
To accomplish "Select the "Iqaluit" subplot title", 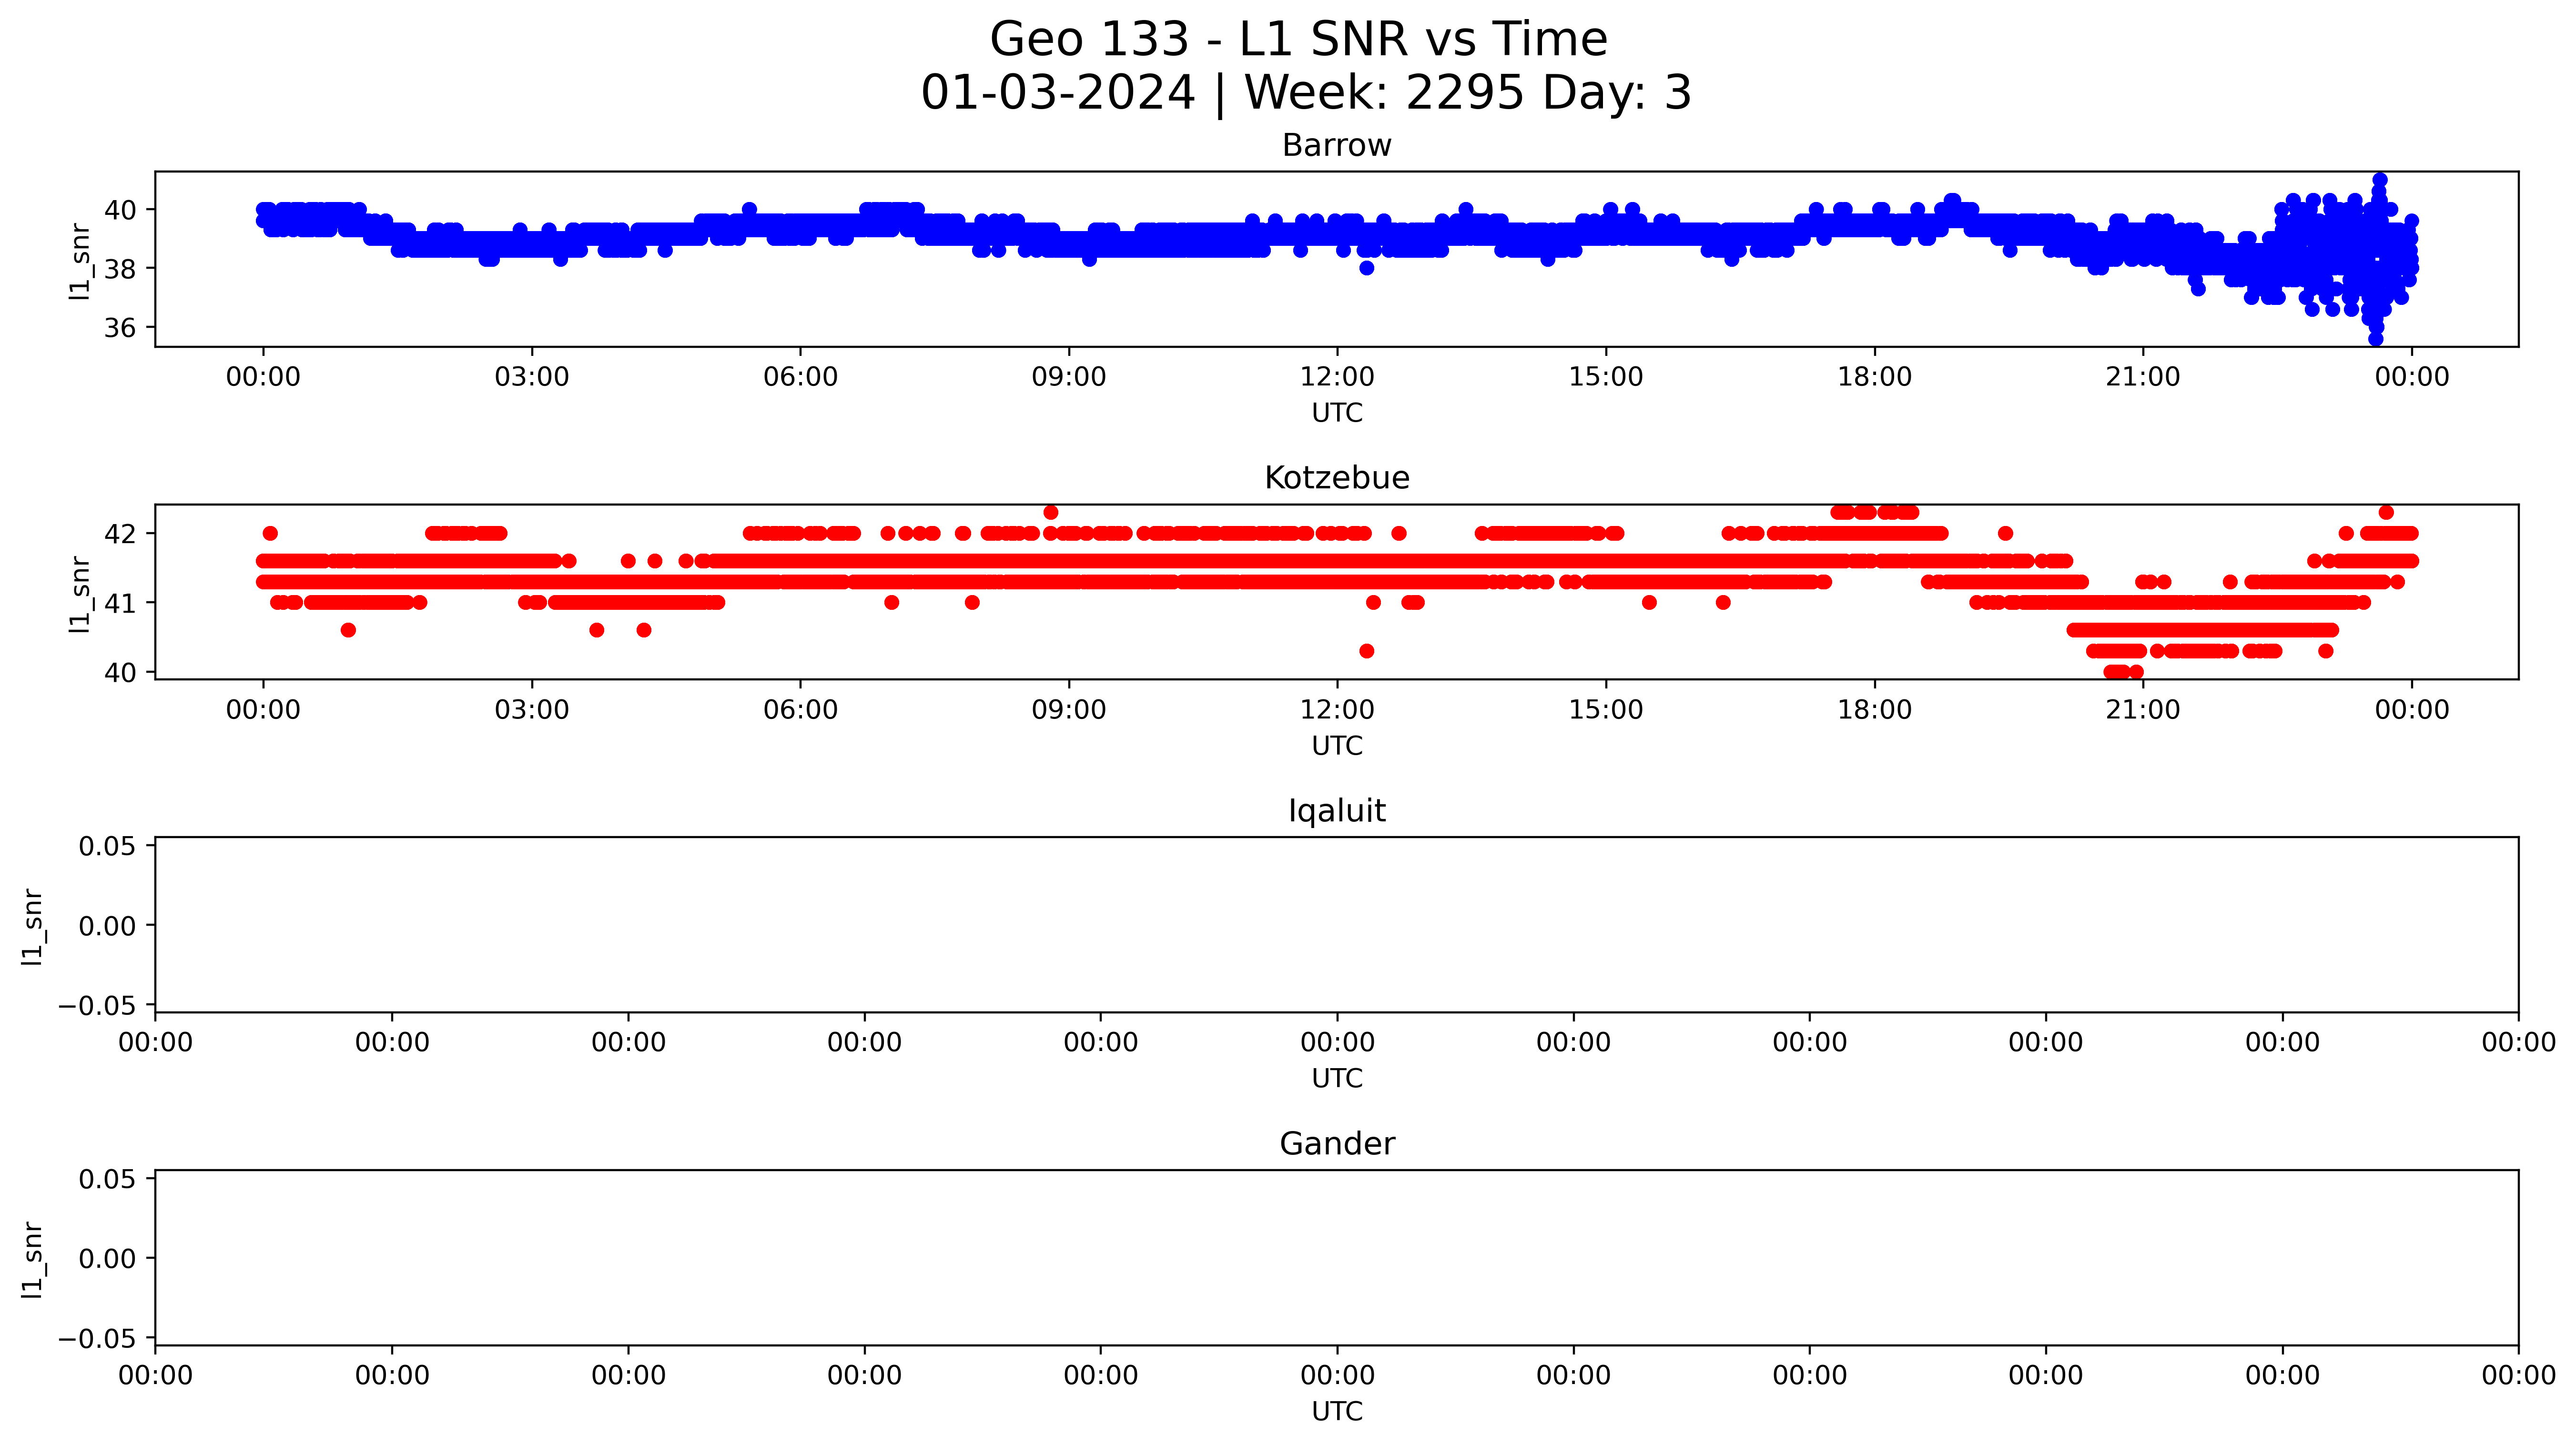I will 1337,811.
